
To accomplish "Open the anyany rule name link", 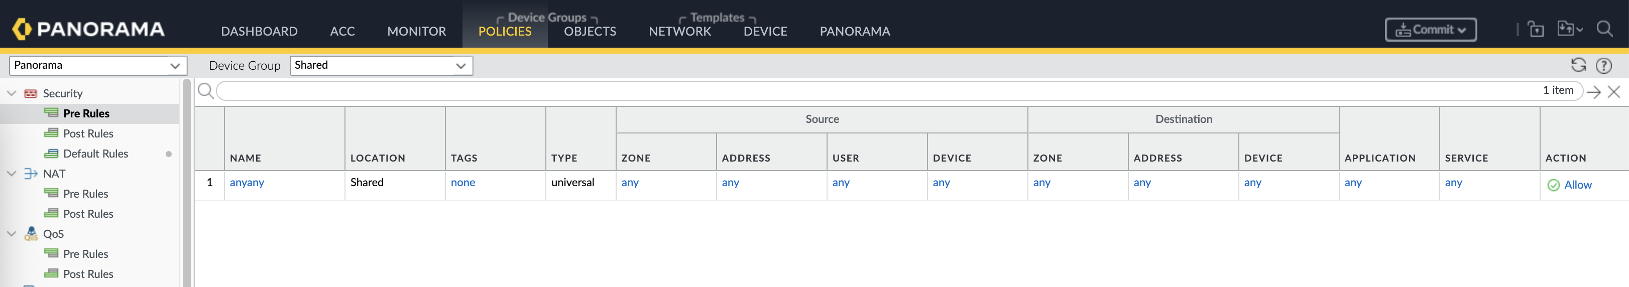I will [247, 183].
